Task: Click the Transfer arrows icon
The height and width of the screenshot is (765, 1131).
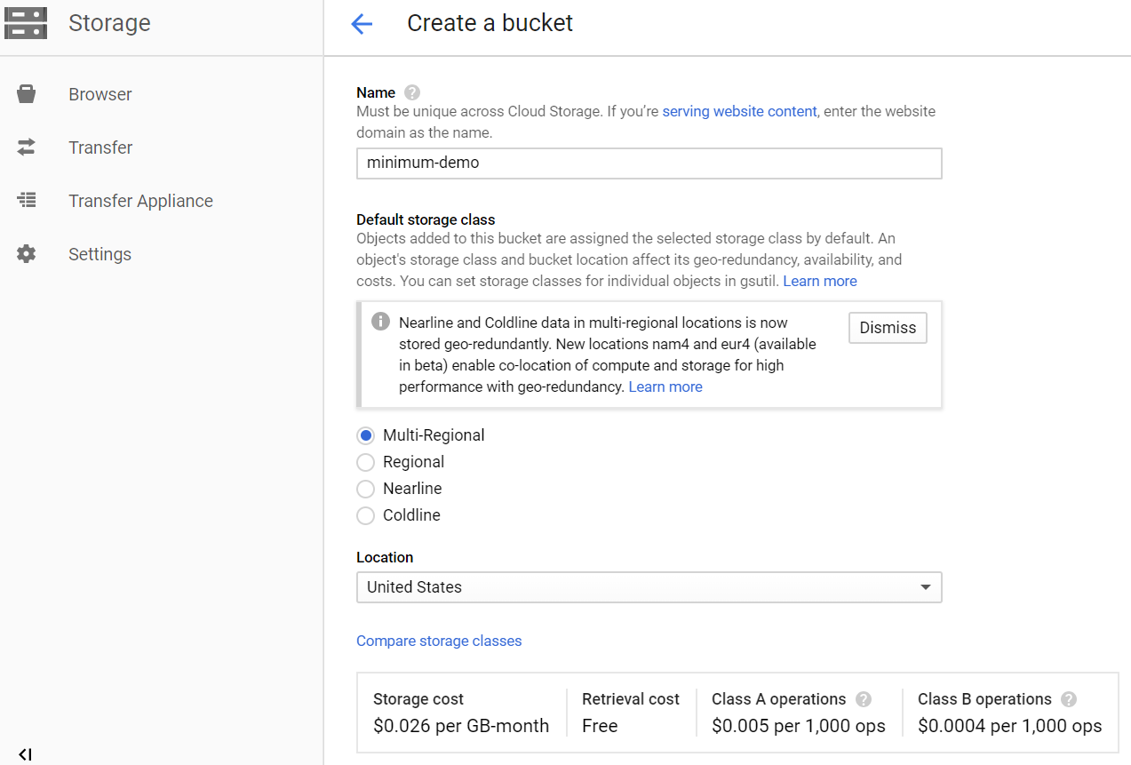Action: [x=27, y=147]
